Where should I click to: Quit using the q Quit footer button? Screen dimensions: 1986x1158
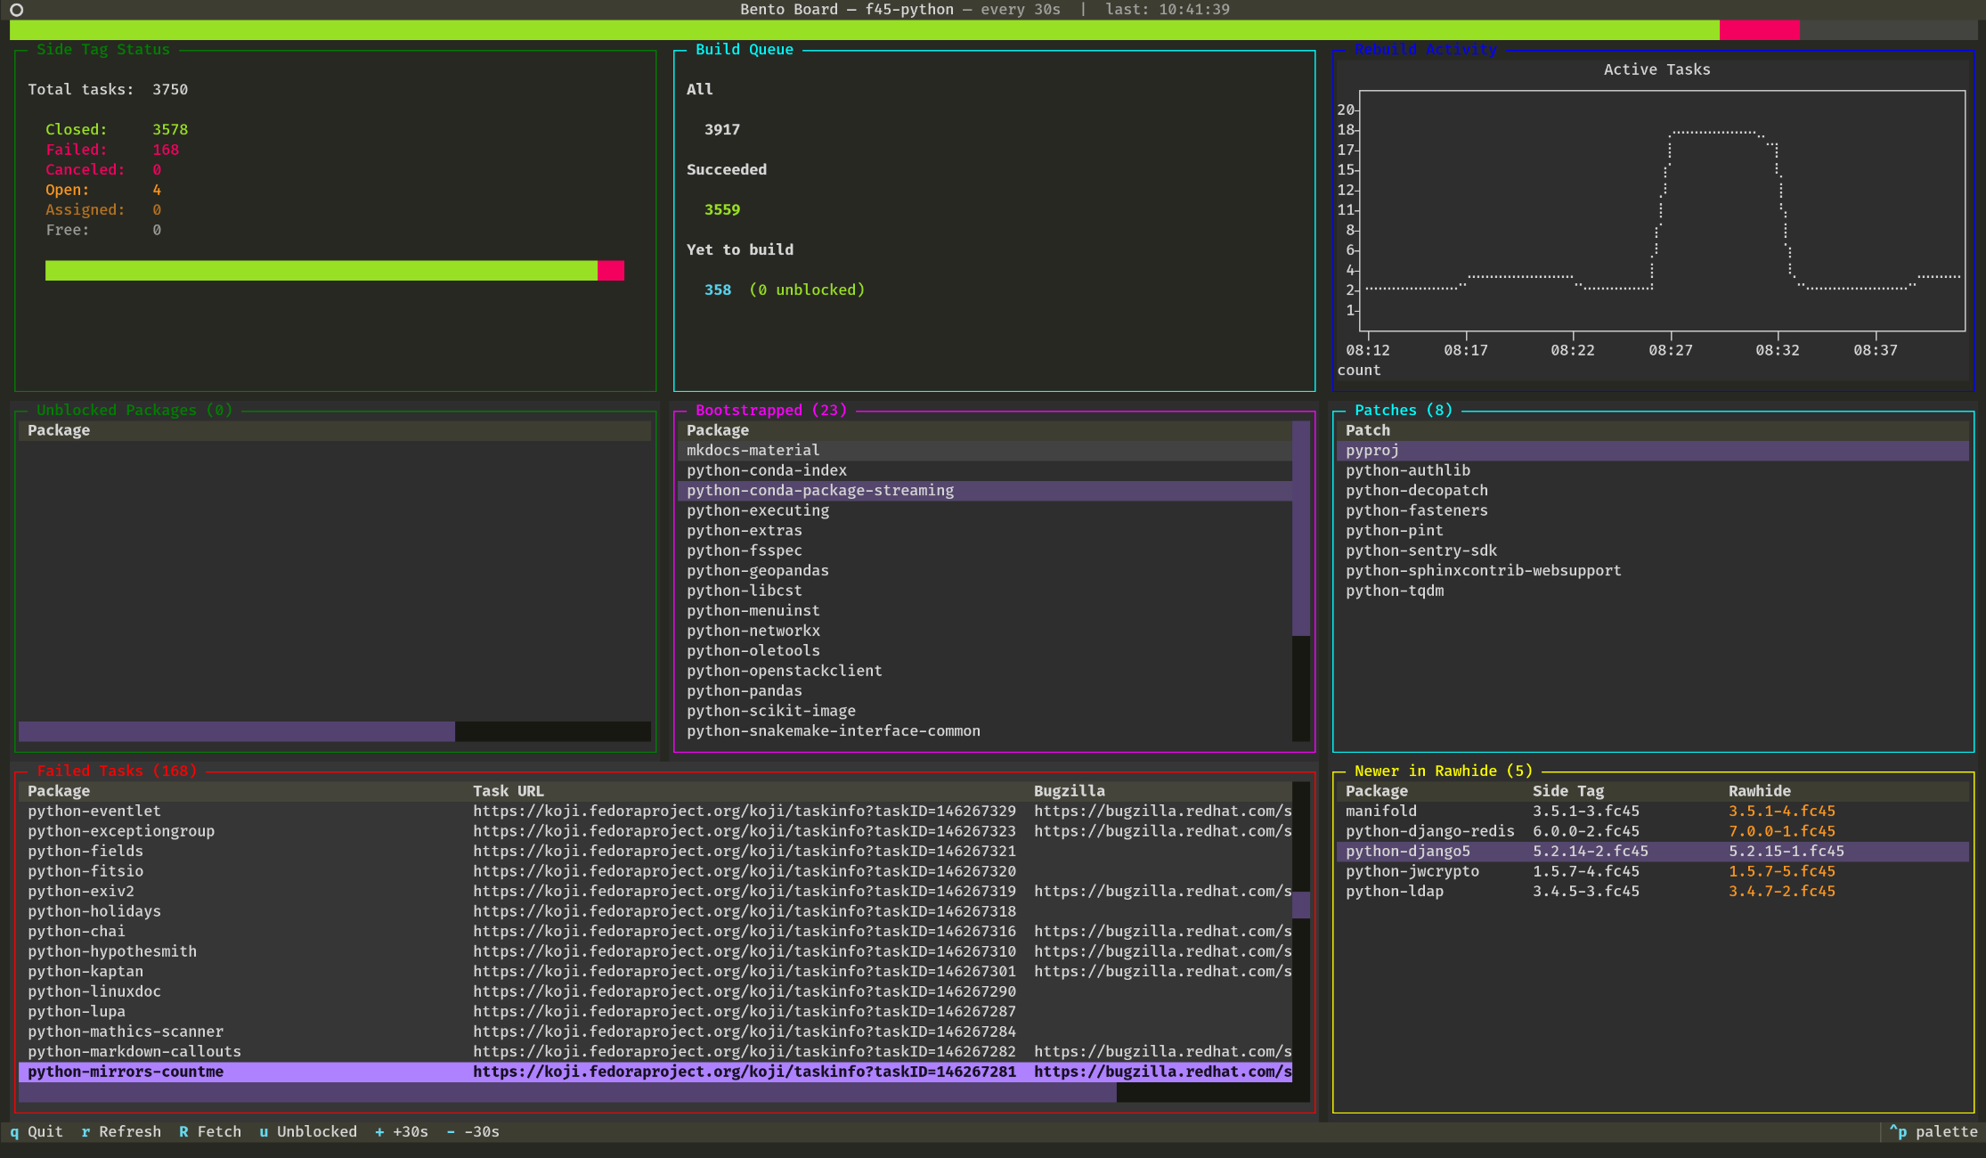click(x=37, y=1131)
